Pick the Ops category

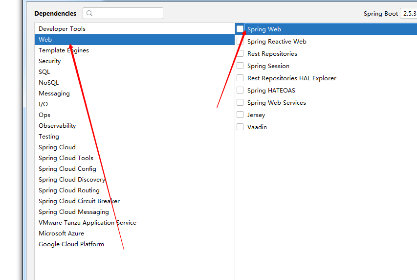pos(134,115)
